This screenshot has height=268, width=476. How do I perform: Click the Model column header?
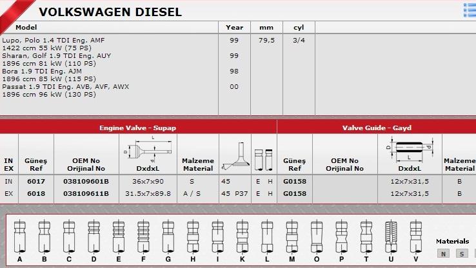(x=26, y=27)
